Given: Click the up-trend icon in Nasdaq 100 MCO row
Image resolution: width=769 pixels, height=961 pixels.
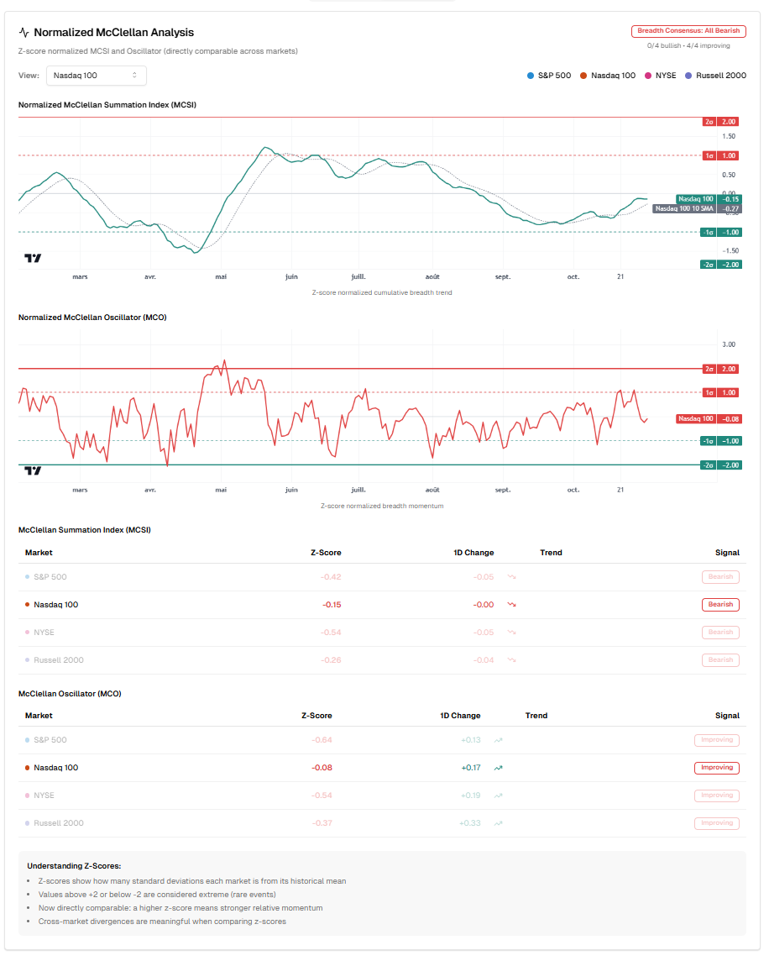Looking at the screenshot, I should click(x=498, y=768).
